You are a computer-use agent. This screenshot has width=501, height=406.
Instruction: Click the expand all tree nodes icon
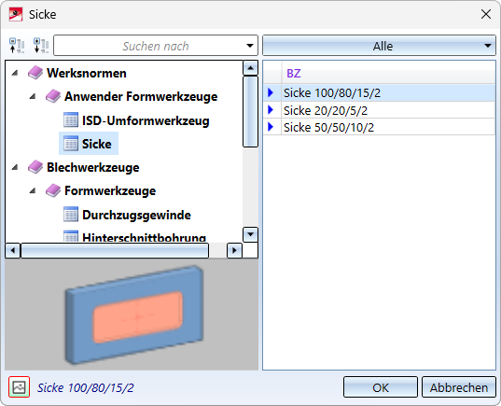(41, 46)
